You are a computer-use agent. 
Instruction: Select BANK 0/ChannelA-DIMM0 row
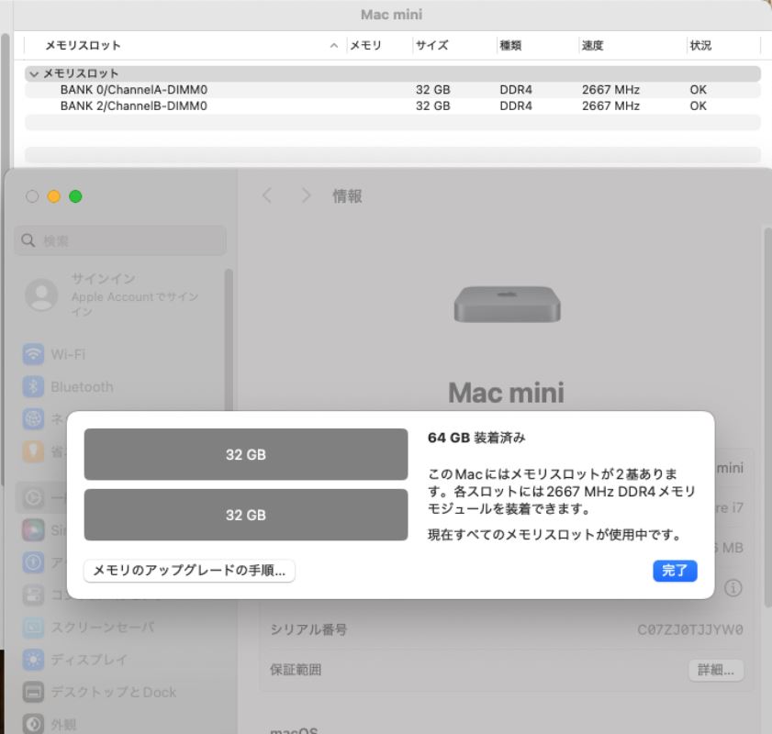392,90
